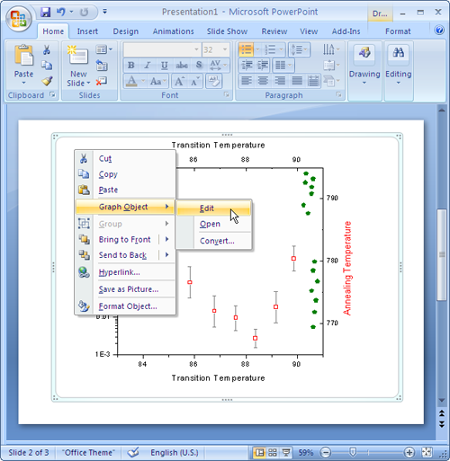Click the New Slide icon

click(x=77, y=56)
